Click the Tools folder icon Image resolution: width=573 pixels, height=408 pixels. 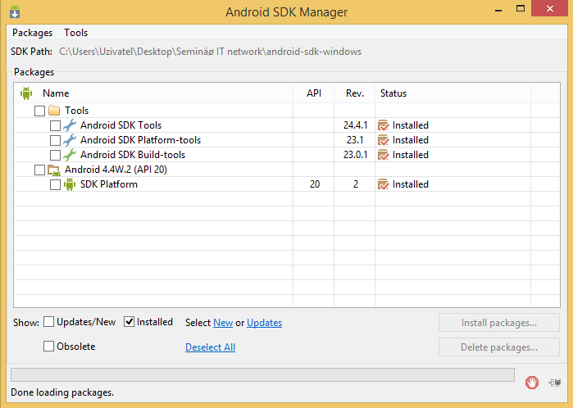click(54, 111)
